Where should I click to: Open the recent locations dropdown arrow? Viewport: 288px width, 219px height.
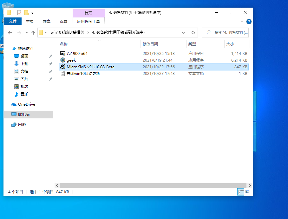click(x=26, y=32)
